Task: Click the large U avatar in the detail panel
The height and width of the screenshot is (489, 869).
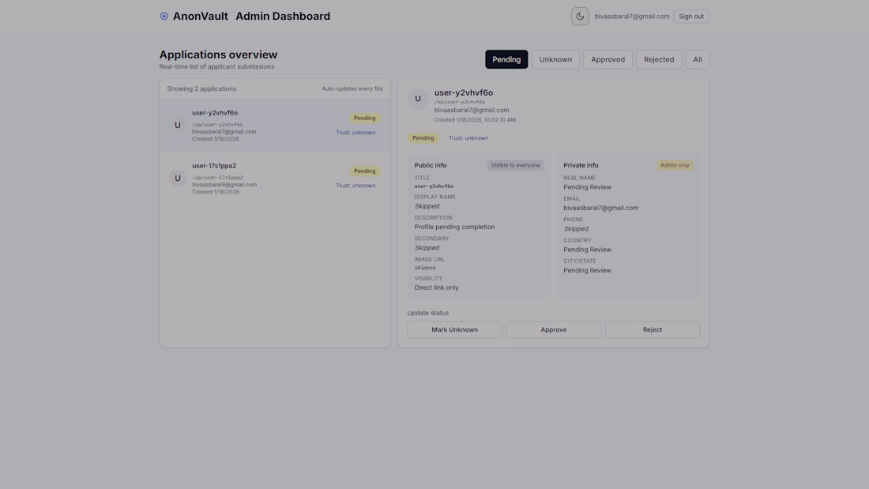Action: (418, 99)
